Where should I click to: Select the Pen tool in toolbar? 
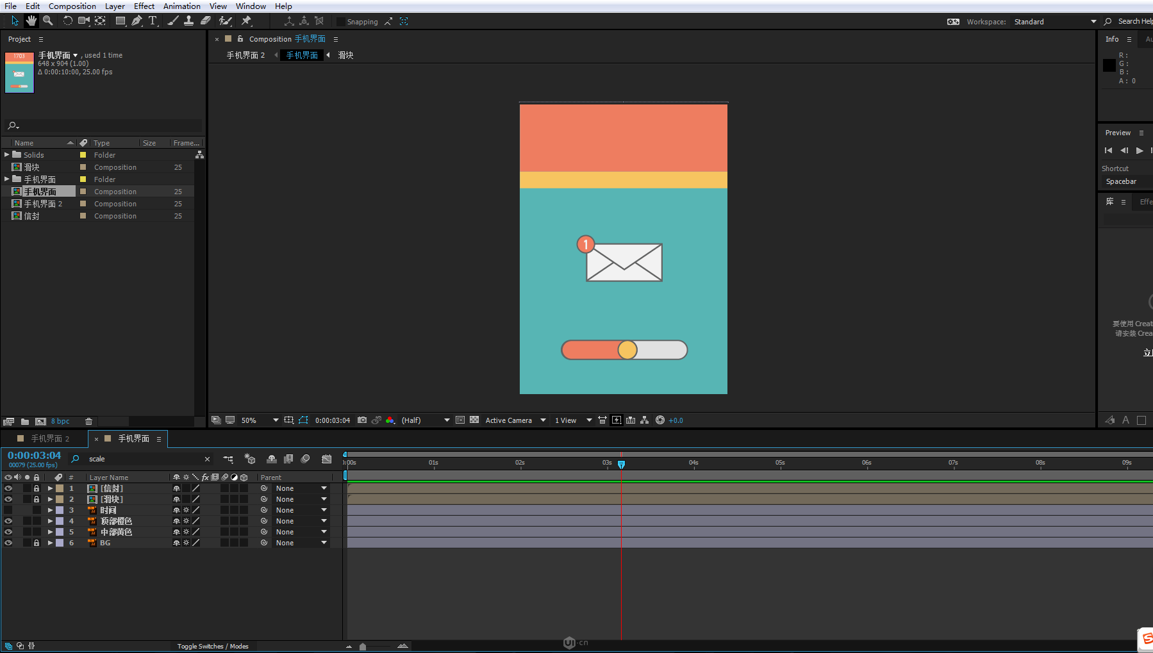click(137, 21)
